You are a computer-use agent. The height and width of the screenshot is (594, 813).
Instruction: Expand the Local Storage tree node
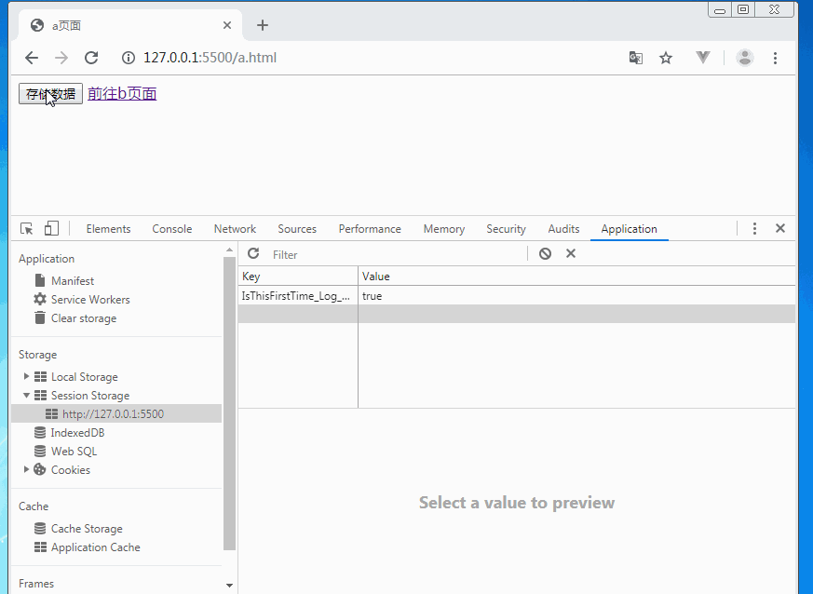coord(26,377)
